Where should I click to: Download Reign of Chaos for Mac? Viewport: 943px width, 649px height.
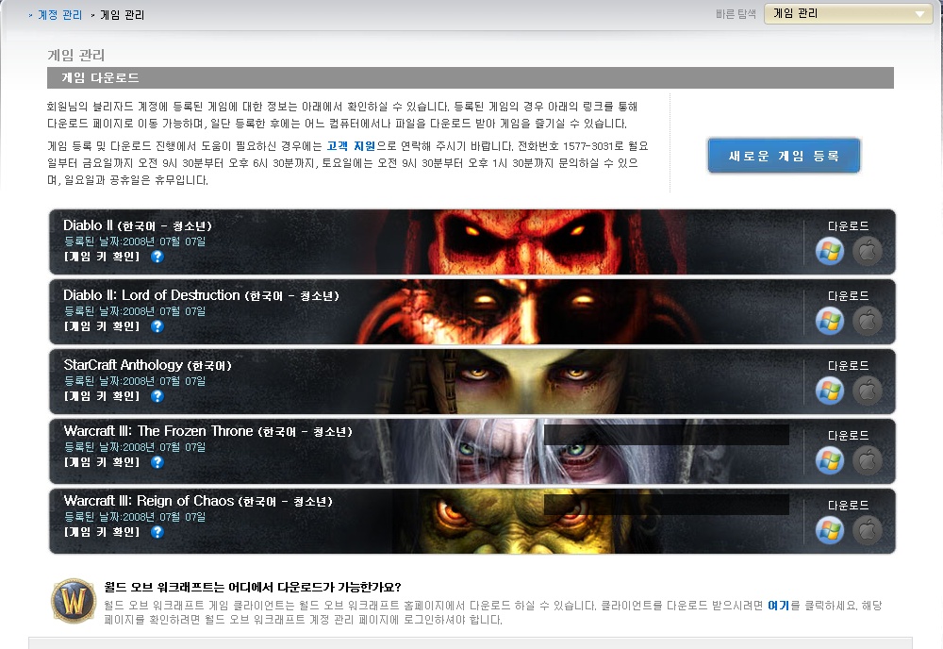point(868,530)
